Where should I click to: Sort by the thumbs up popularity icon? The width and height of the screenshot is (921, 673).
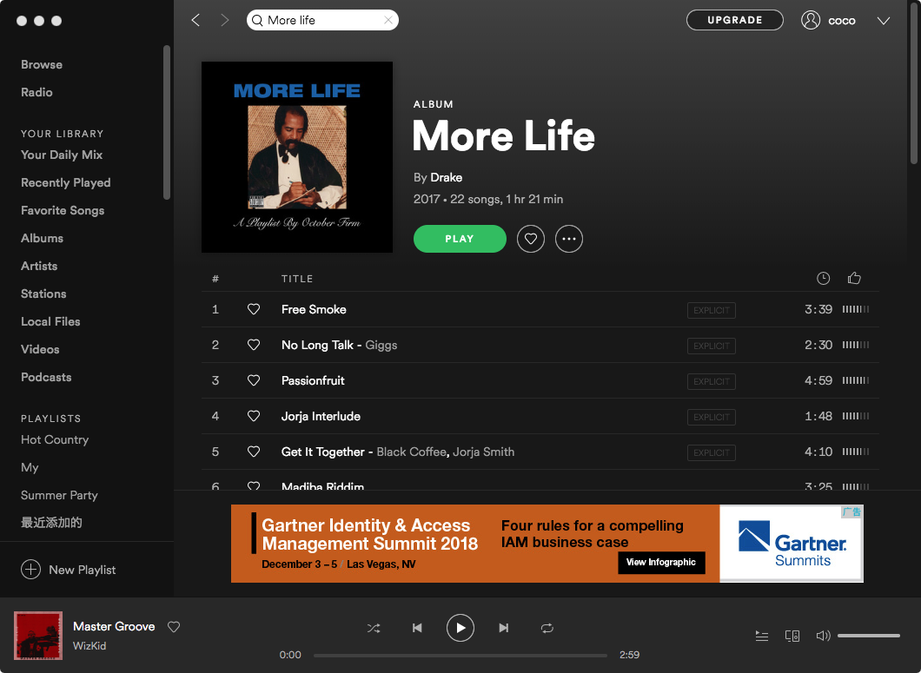pyautogui.click(x=855, y=278)
